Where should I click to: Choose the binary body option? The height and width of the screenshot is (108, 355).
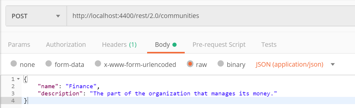(x=221, y=64)
